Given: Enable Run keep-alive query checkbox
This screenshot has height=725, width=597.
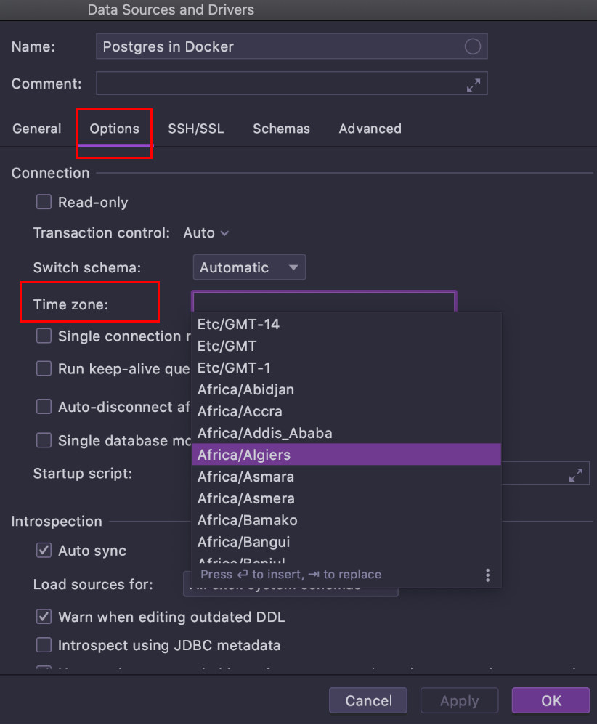Looking at the screenshot, I should click(44, 369).
